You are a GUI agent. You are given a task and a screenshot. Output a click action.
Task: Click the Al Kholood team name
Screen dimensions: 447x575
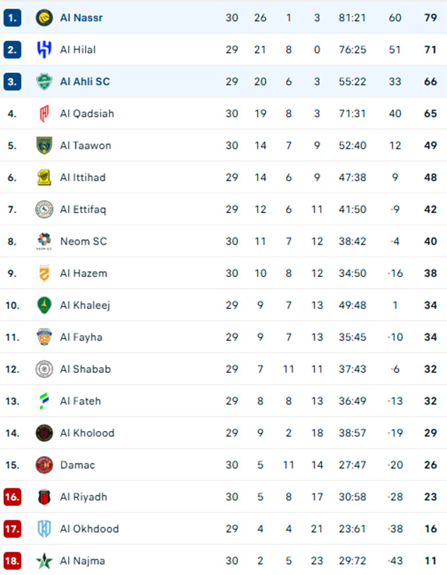coord(87,433)
